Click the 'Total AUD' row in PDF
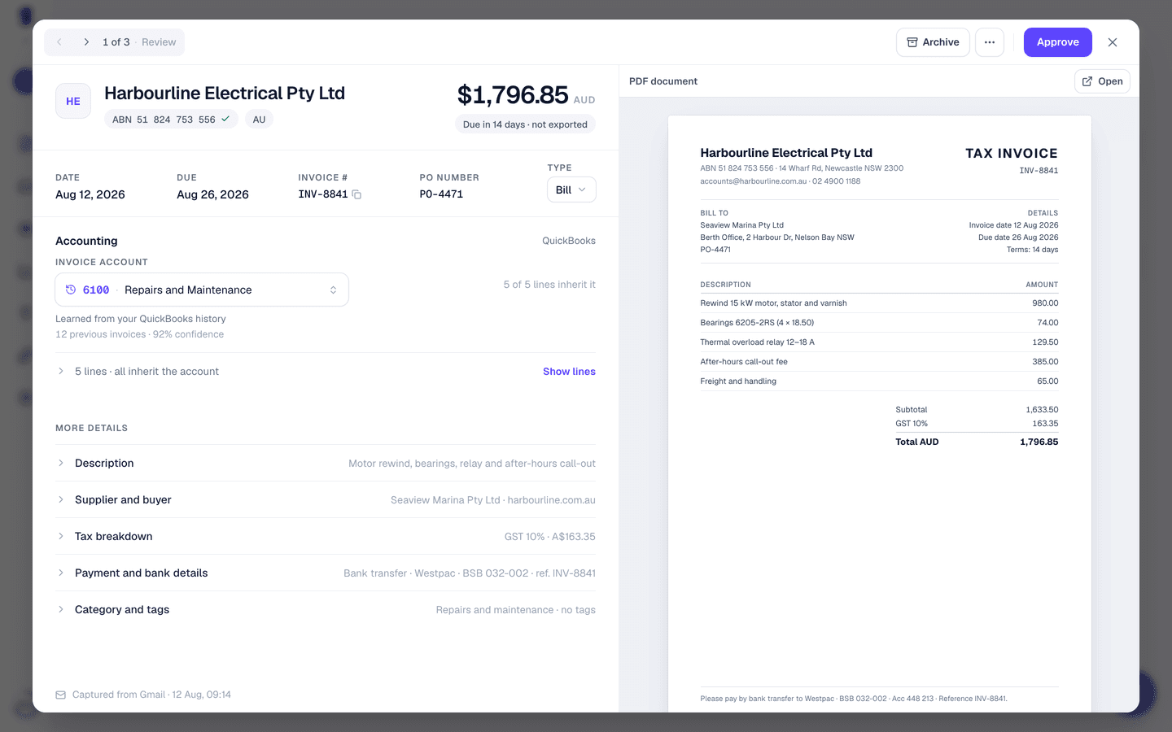Viewport: 1172px width, 732px height. pyautogui.click(x=977, y=442)
